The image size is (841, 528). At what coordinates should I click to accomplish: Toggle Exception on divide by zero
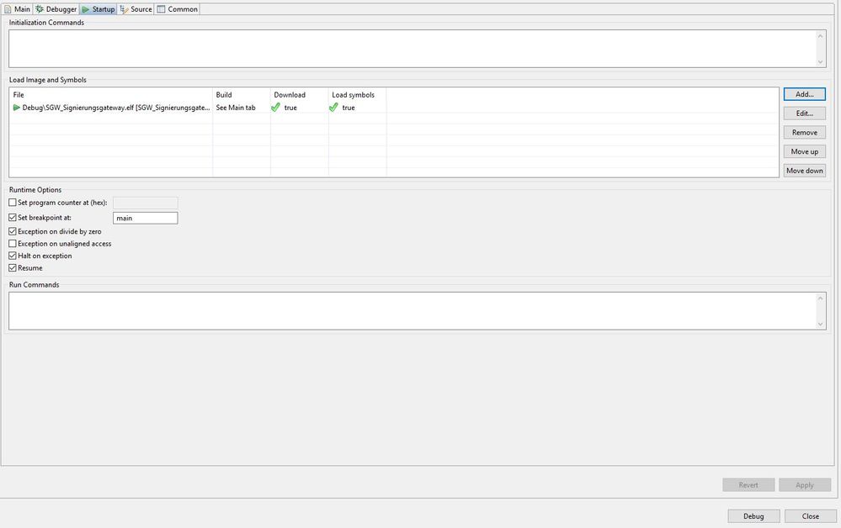13,231
